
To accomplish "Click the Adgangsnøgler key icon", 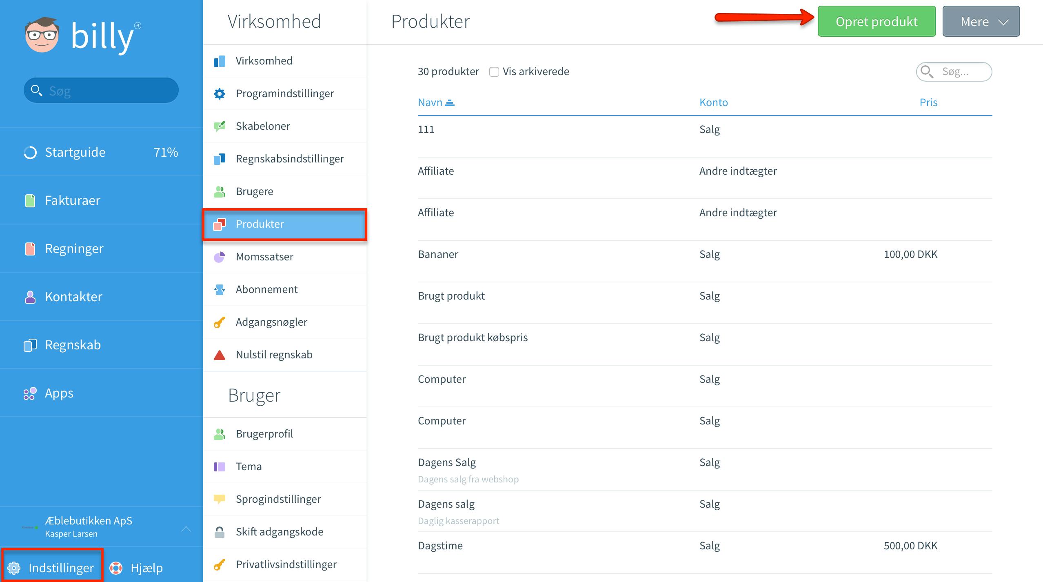I will (x=220, y=322).
